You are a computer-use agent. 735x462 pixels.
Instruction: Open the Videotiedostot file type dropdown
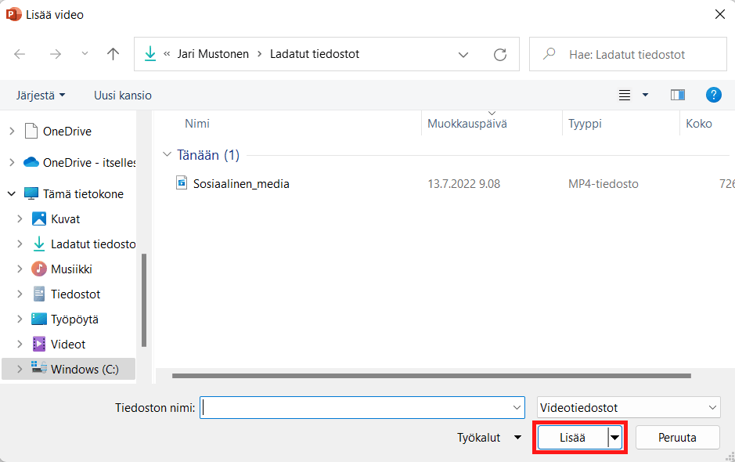coord(629,408)
